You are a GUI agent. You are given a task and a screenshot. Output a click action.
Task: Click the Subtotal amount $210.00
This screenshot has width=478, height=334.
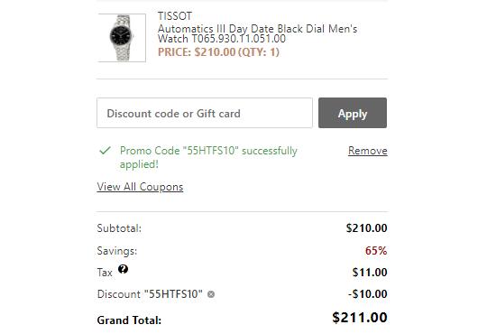pos(367,228)
